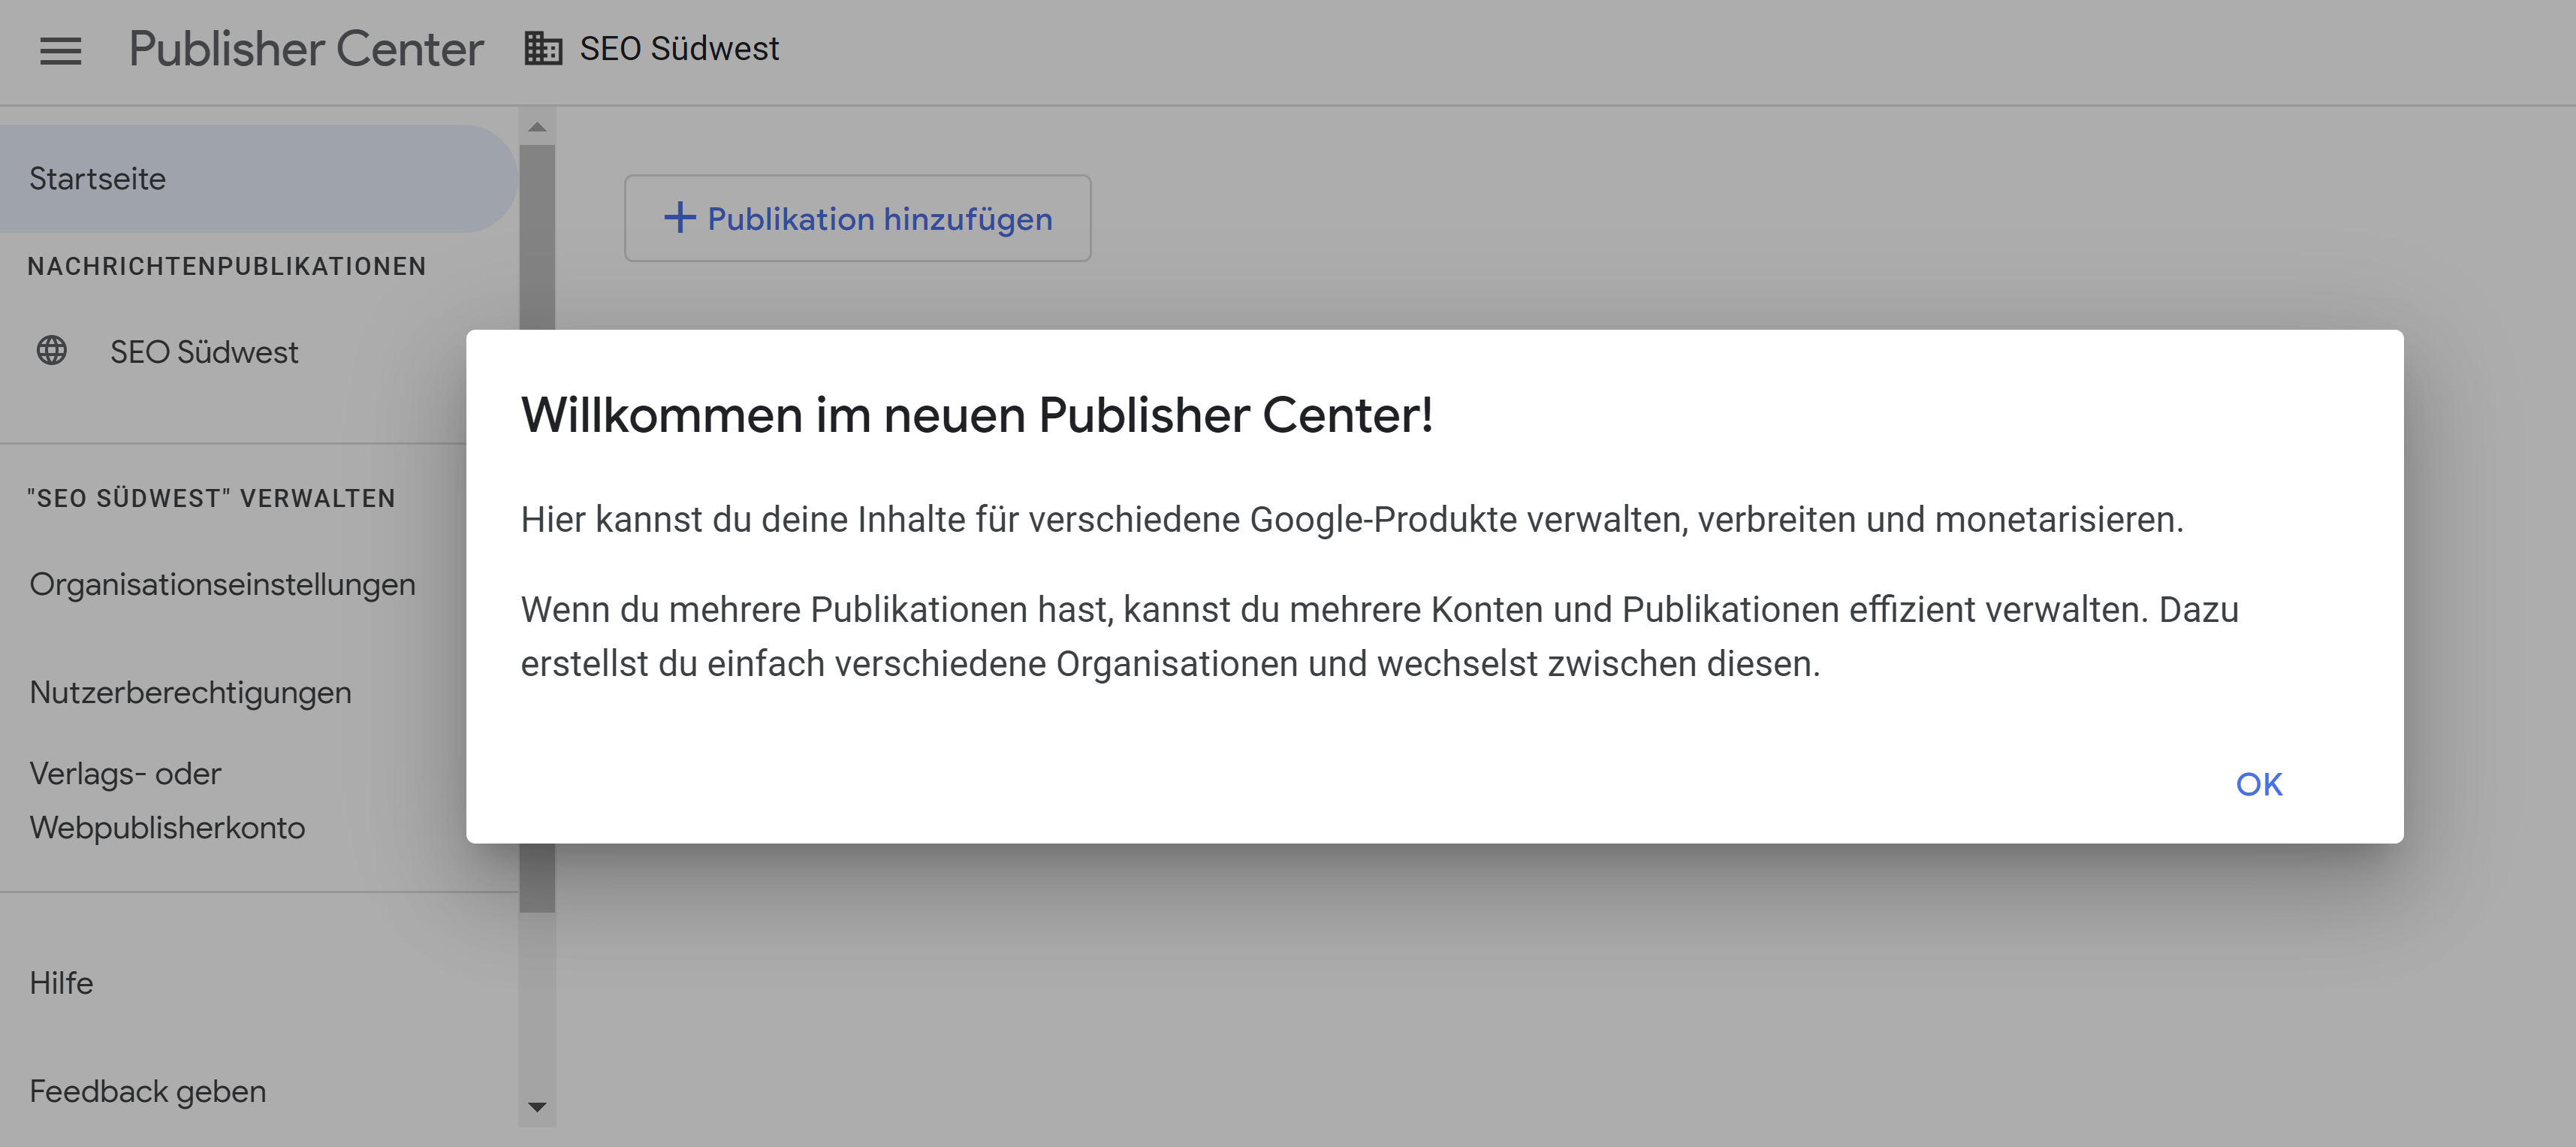The image size is (2576, 1147).
Task: Confirm the welcome dialog with OK
Action: pos(2260,786)
